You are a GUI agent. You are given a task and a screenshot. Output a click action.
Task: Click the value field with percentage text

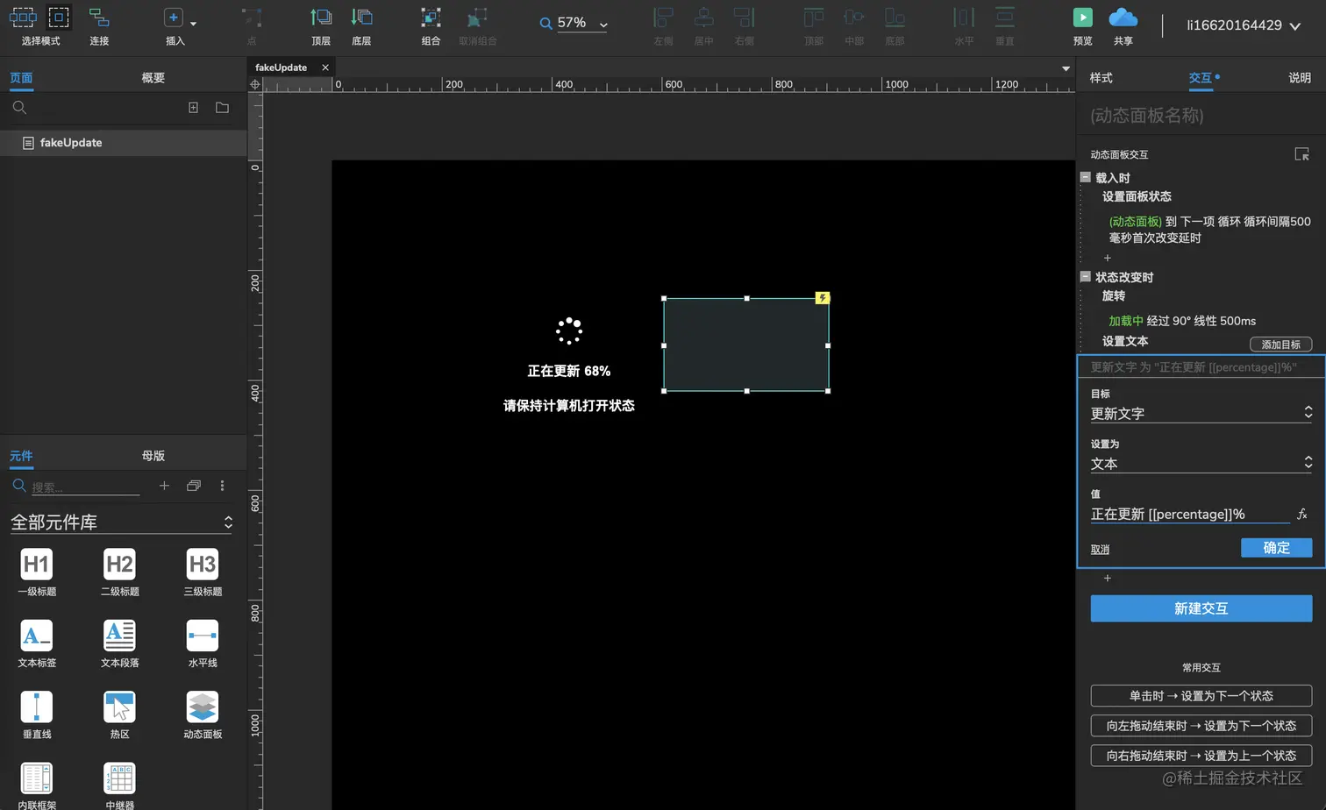(1189, 515)
